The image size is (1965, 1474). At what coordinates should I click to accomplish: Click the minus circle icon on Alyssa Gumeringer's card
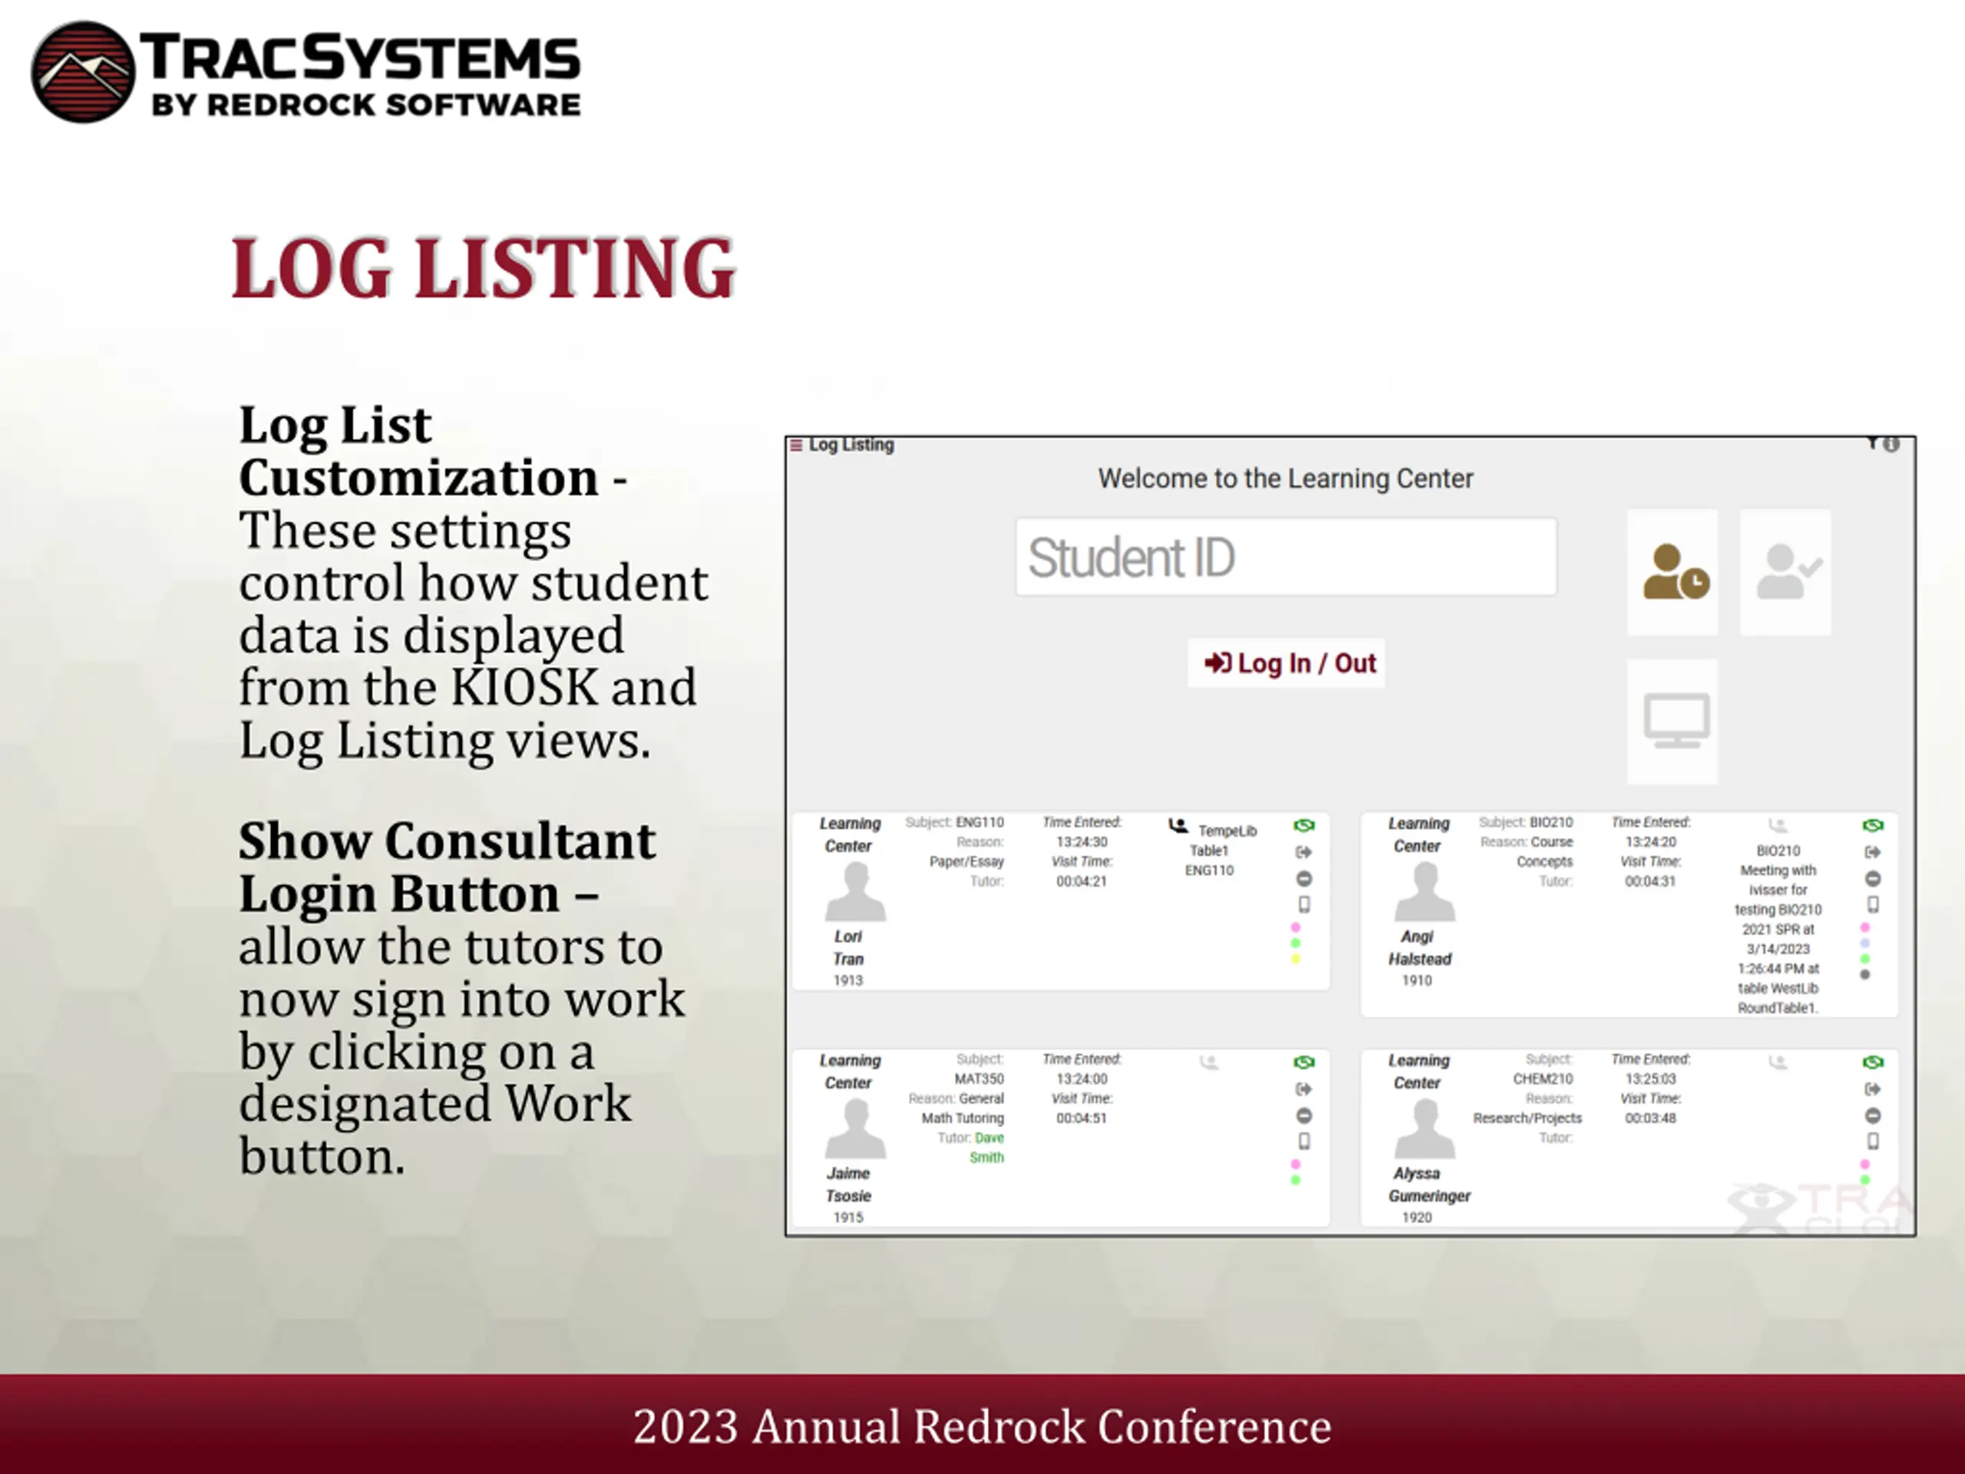[x=1873, y=1116]
